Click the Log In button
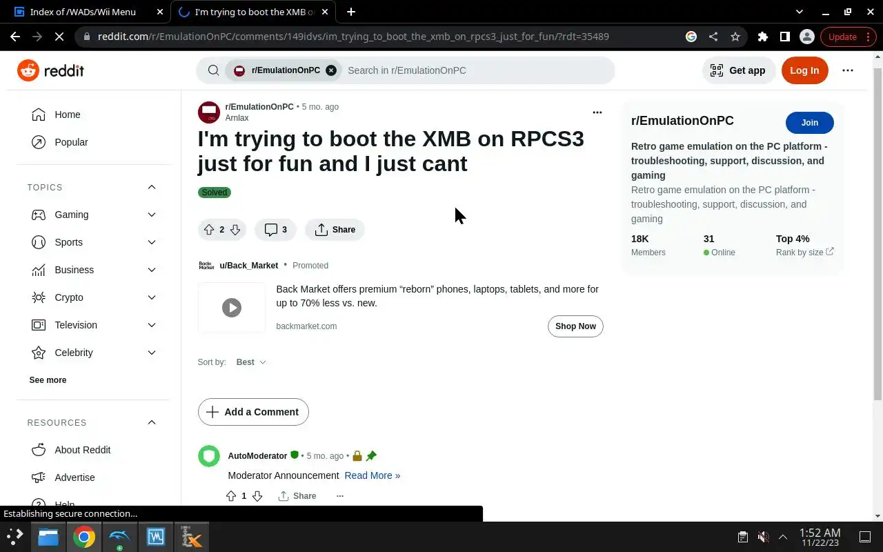The width and height of the screenshot is (883, 552). click(804, 70)
